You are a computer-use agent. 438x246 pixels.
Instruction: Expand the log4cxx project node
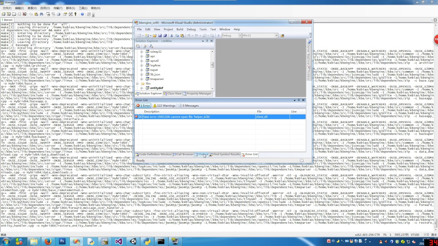tap(142, 65)
